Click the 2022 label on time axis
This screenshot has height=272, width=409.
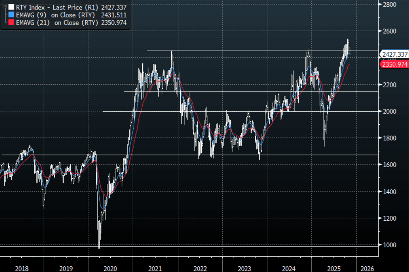[x=200, y=268]
